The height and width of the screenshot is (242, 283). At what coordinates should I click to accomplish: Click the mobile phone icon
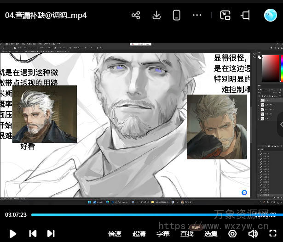pyautogui.click(x=176, y=16)
